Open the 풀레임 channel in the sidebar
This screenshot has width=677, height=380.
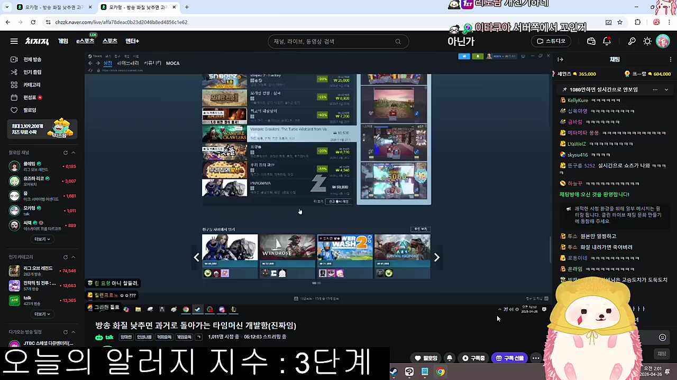click(42, 166)
